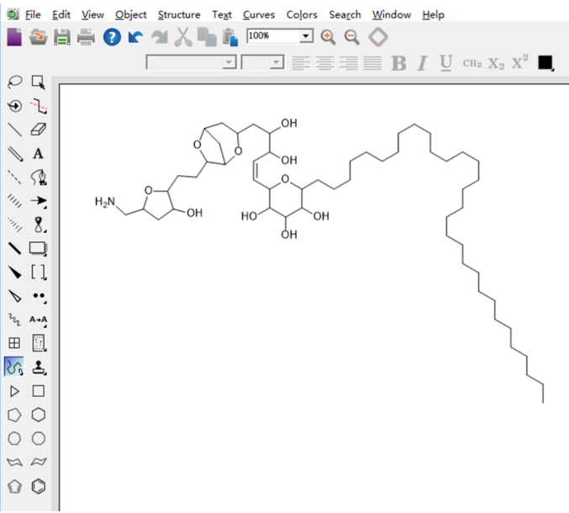This screenshot has height=513, width=569.
Task: Select the Drawing Elements rectangle tool
Action: [x=38, y=249]
